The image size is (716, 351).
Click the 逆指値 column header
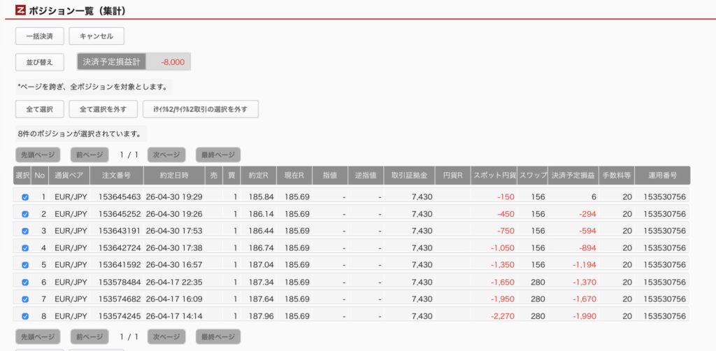(366, 175)
